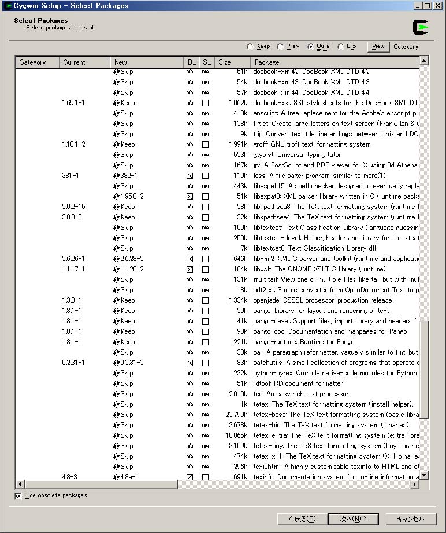Select the Keep radio button
Viewport: 446px width, 533px height.
[x=250, y=47]
